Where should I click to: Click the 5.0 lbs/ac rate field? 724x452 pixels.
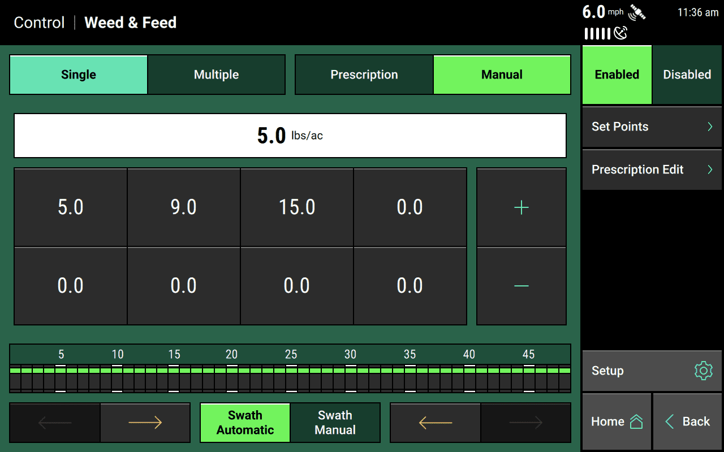click(290, 136)
